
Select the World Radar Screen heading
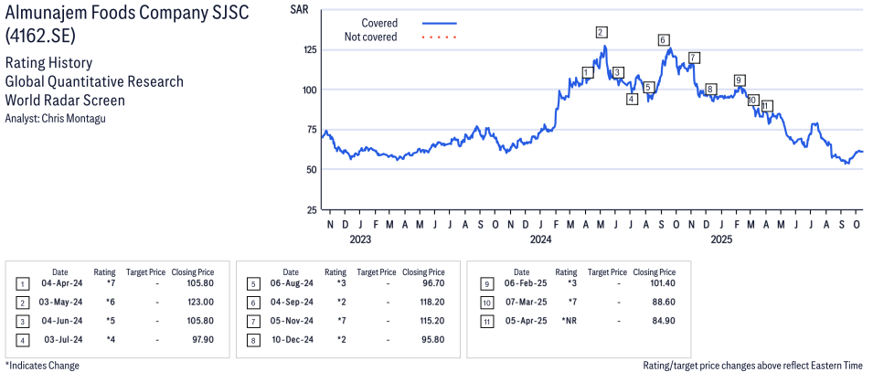(65, 101)
